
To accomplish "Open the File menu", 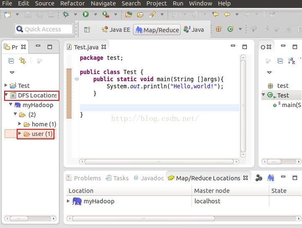I will click(7, 3).
